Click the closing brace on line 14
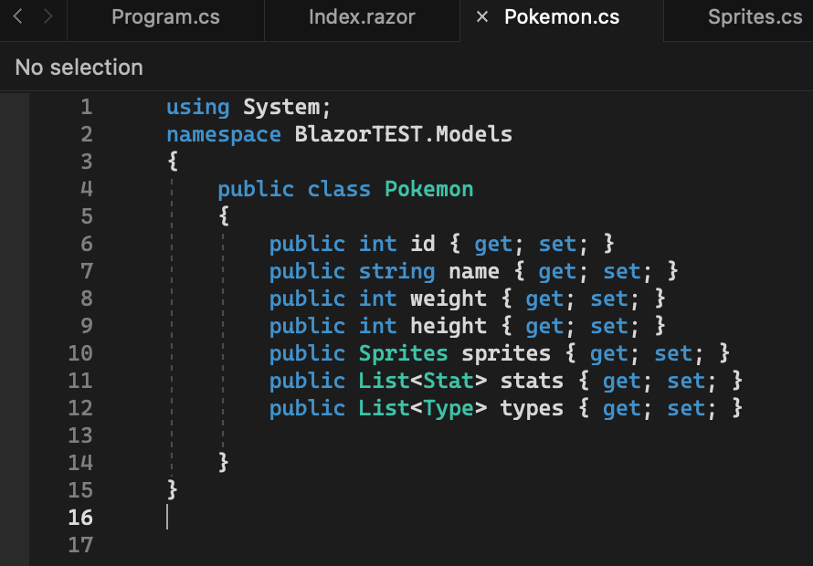 click(224, 463)
